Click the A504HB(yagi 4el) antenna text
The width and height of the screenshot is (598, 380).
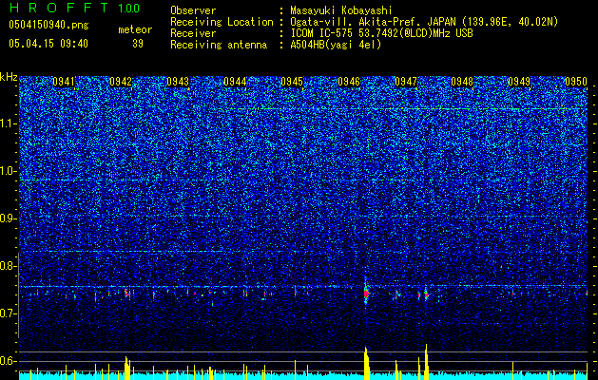pos(336,45)
